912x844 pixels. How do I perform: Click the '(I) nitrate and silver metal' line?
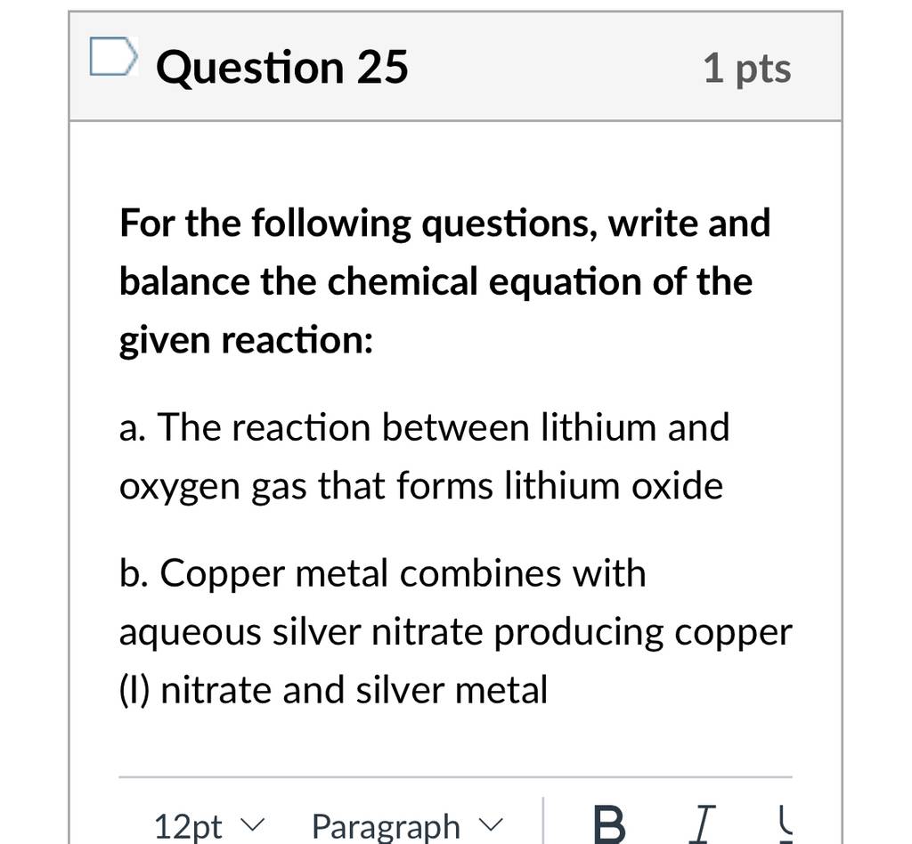[333, 691]
